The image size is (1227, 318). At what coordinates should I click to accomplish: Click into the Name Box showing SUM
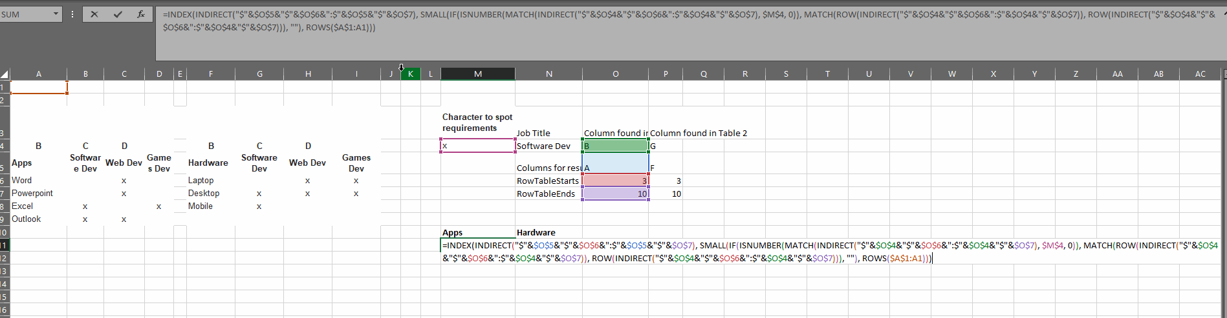[25, 14]
